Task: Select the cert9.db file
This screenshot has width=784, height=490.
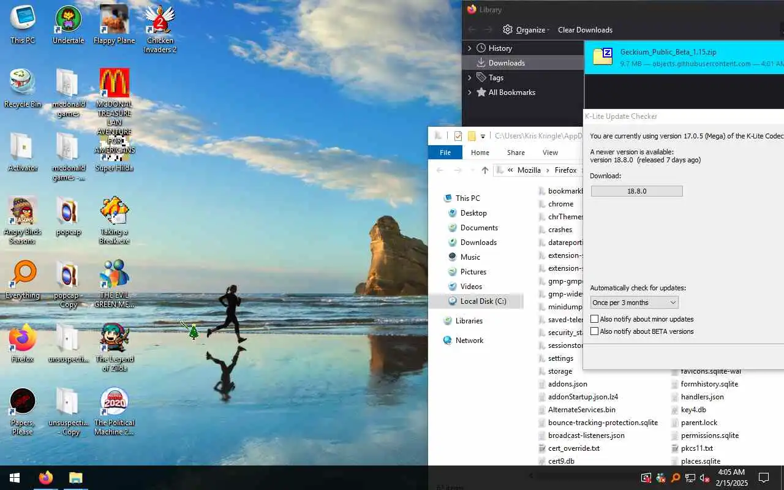Action: coord(561,461)
